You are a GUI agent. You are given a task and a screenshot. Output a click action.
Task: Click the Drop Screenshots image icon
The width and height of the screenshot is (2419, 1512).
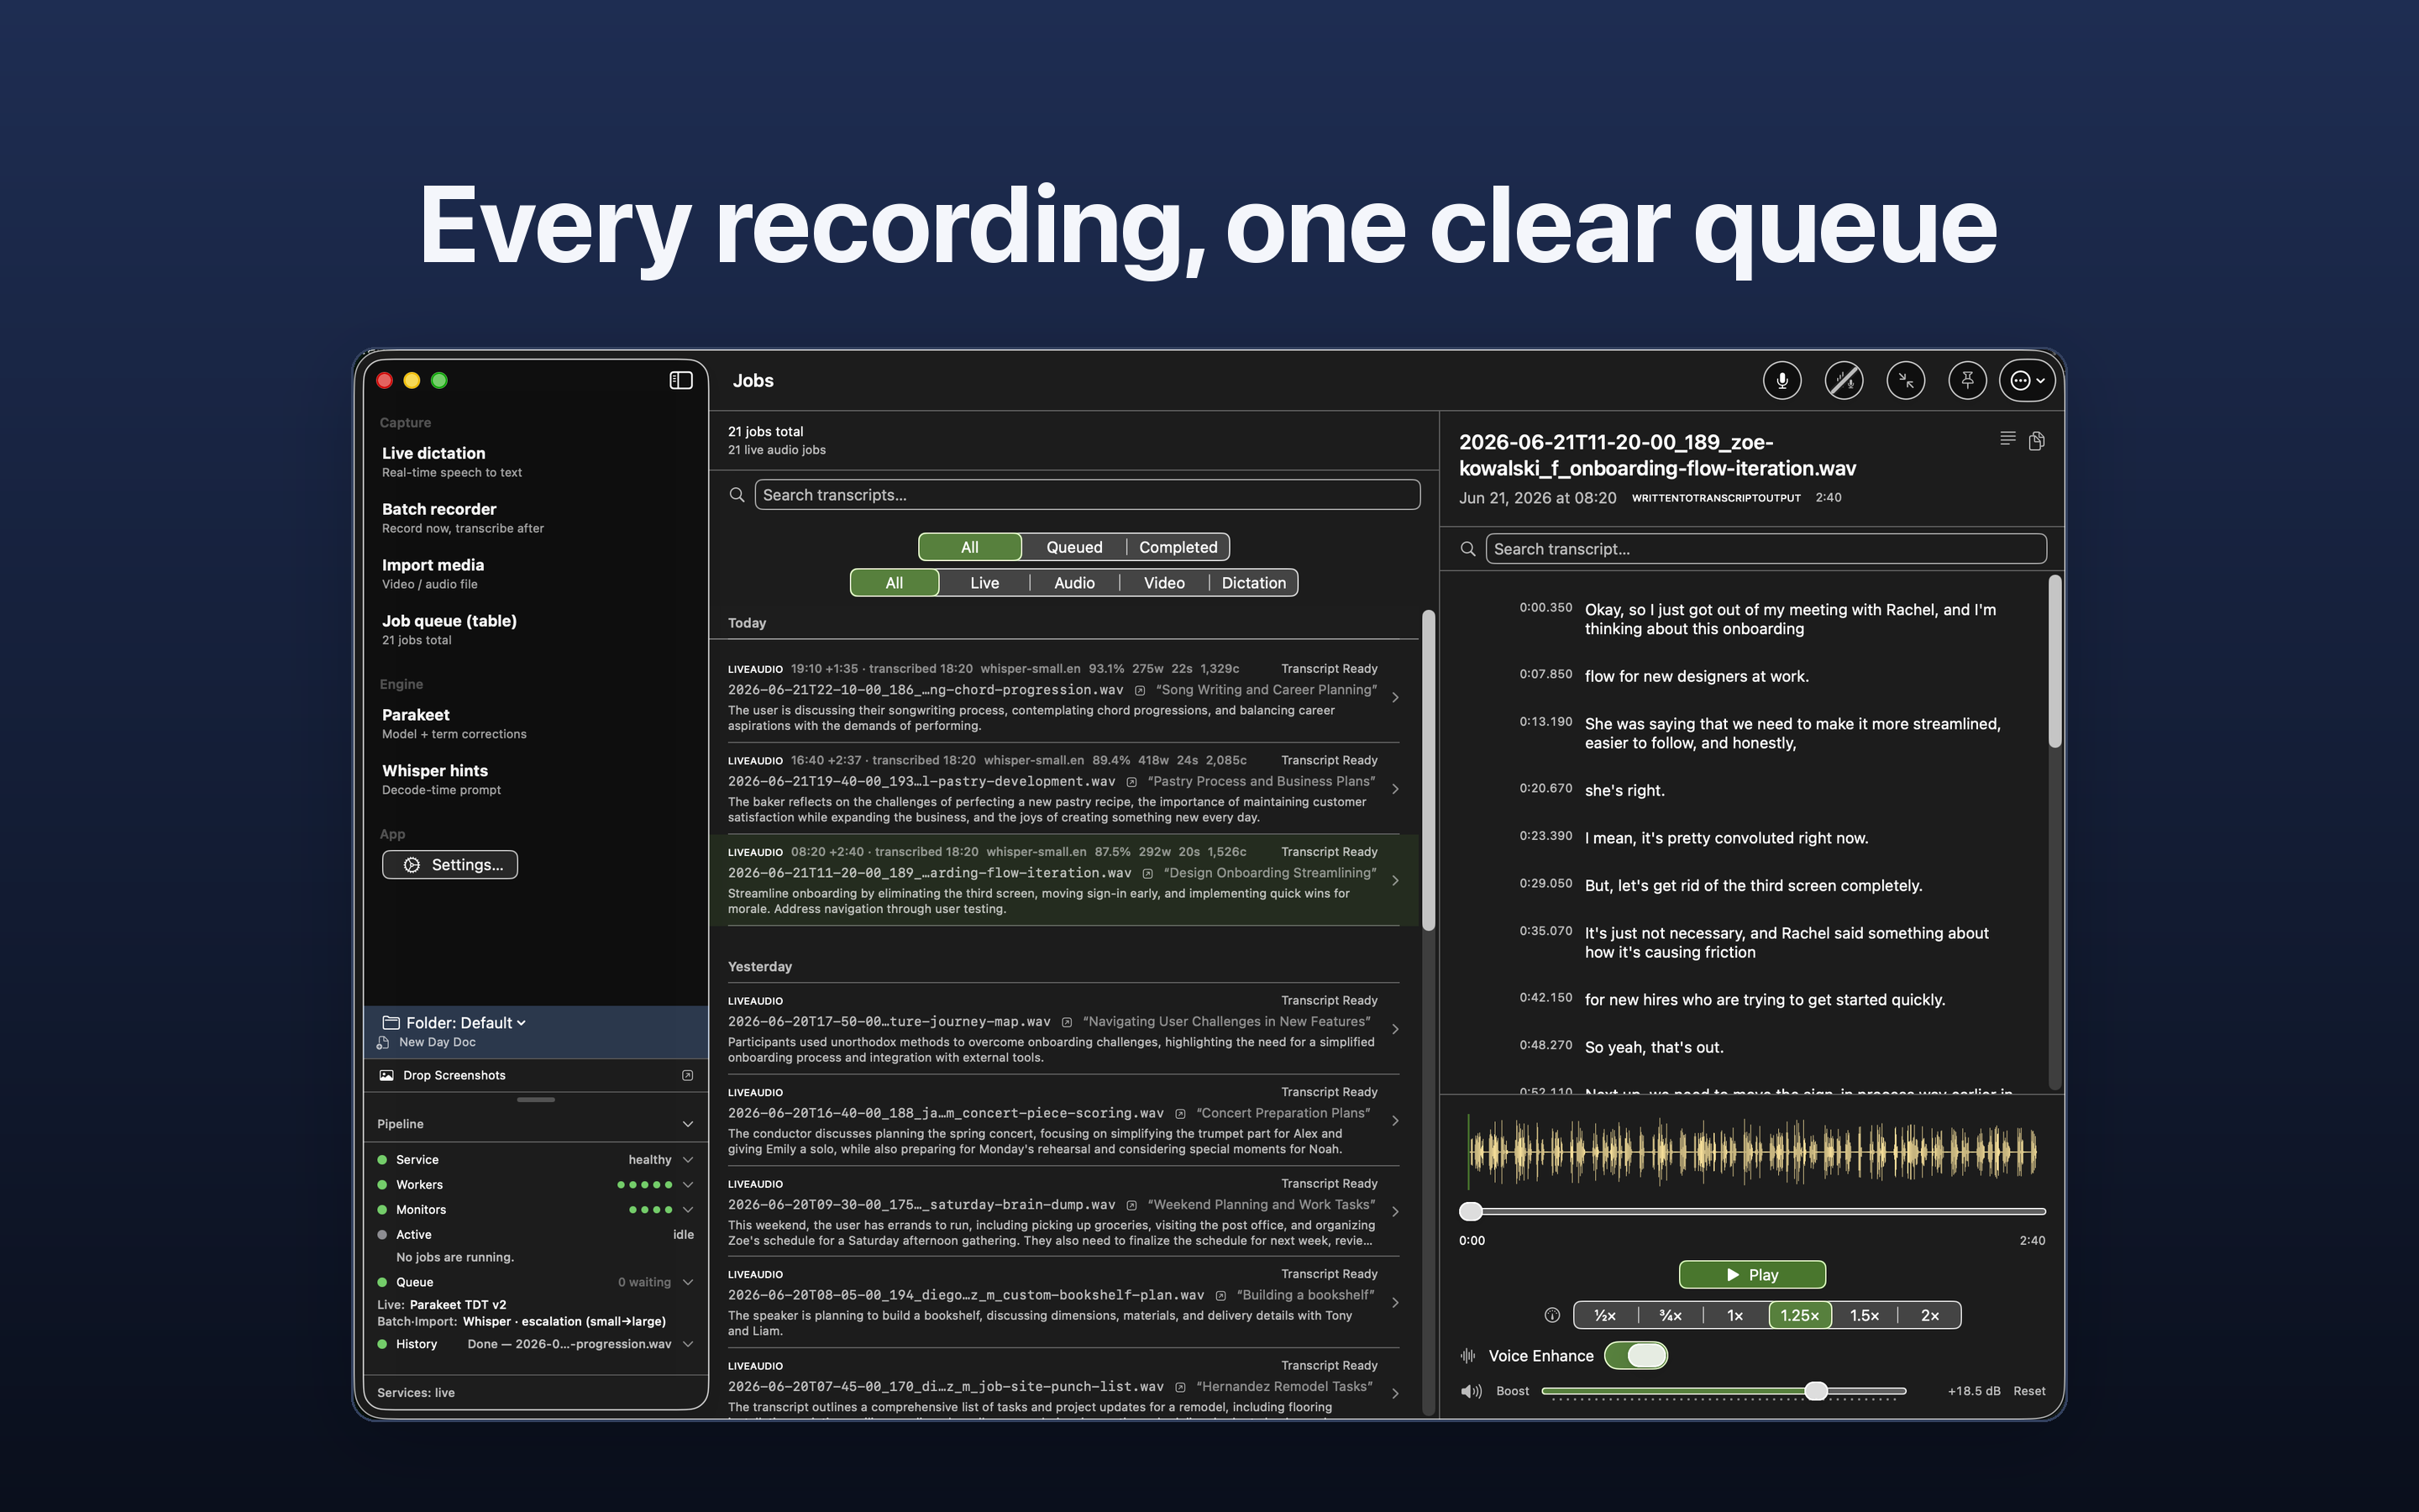pos(387,1075)
